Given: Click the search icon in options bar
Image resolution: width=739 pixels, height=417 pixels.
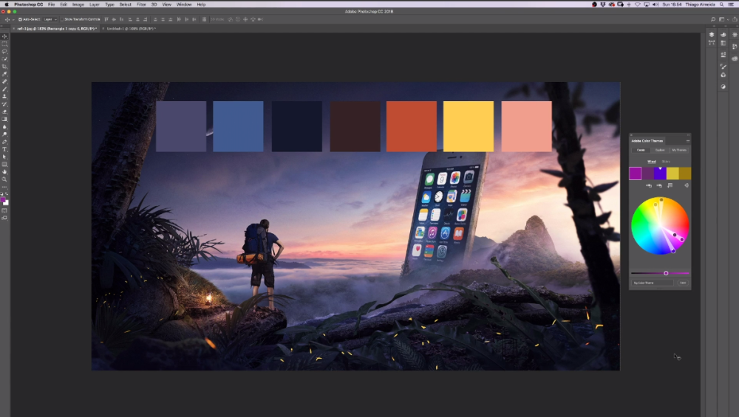Looking at the screenshot, I should tap(713, 19).
